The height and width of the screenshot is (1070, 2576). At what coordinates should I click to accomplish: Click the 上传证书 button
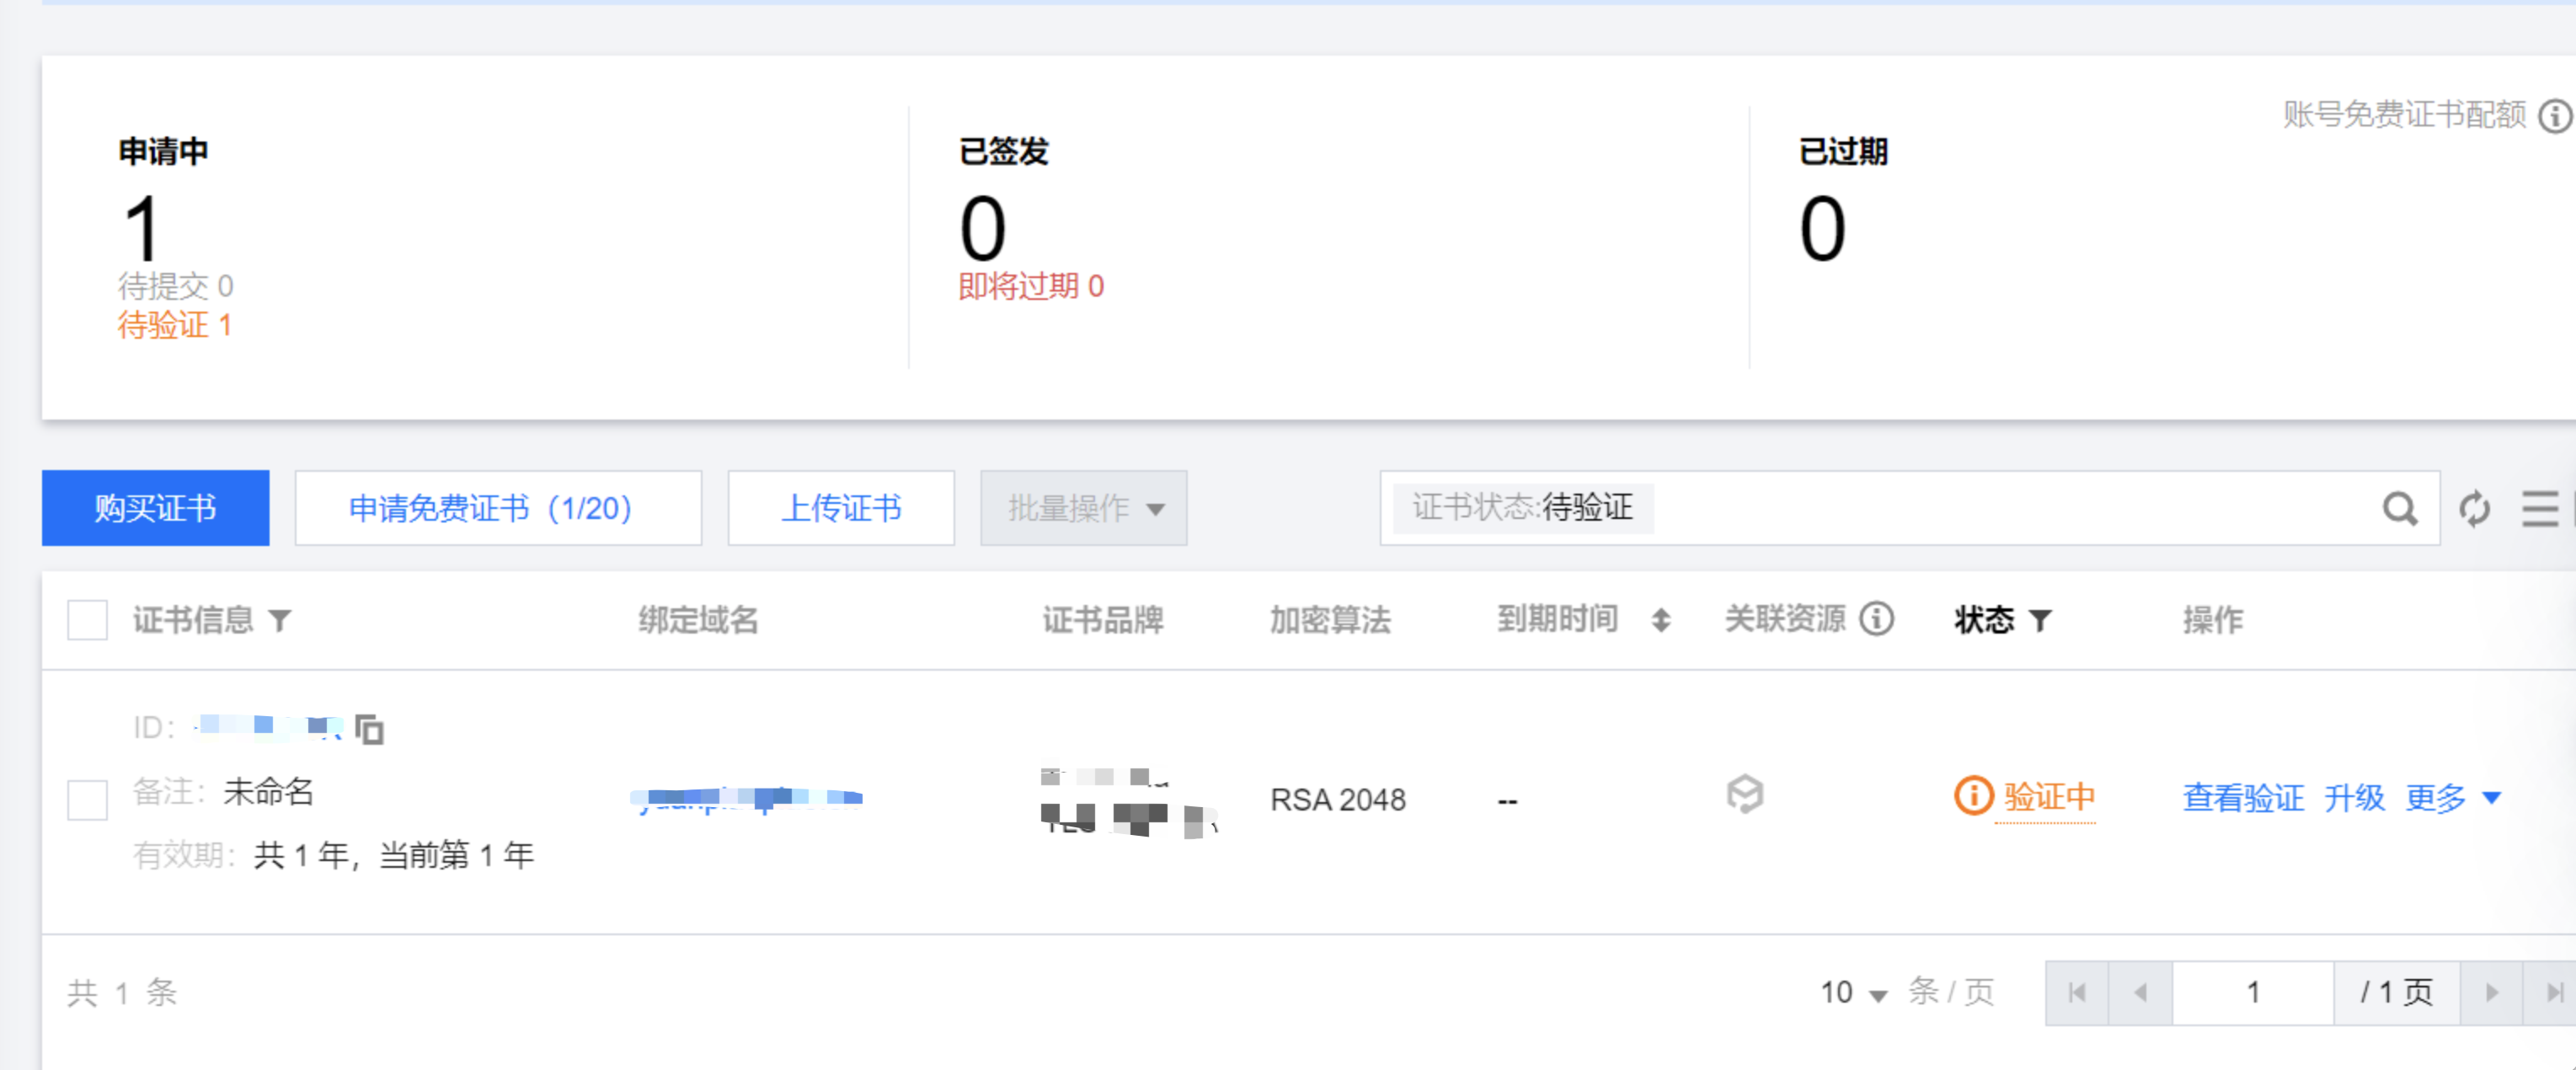(841, 508)
